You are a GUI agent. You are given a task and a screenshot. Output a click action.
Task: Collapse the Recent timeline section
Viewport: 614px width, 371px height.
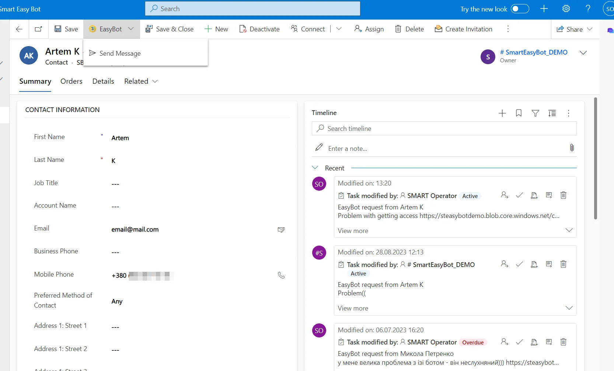pyautogui.click(x=315, y=168)
